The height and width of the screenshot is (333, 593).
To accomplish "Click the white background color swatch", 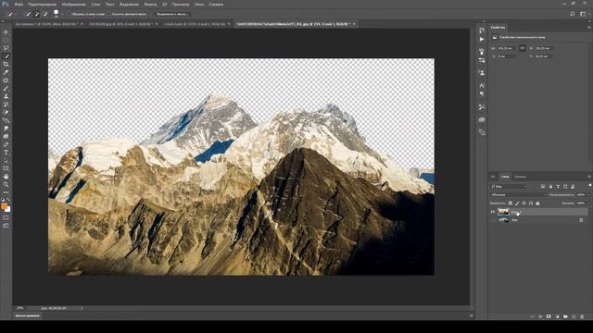I will click(8, 209).
